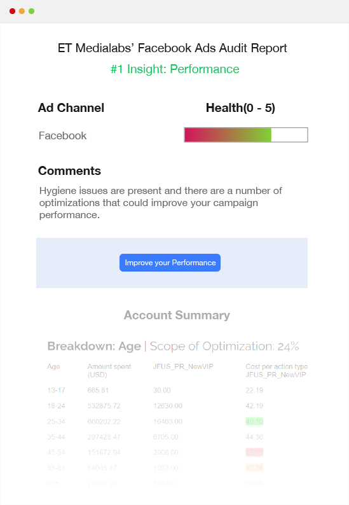
Task: Click the 16463.00 value cell
Action: pyautogui.click(x=168, y=422)
